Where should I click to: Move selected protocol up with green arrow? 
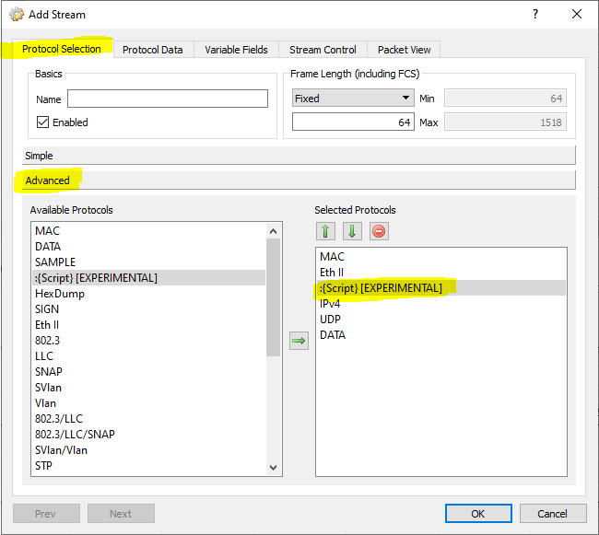click(x=324, y=231)
